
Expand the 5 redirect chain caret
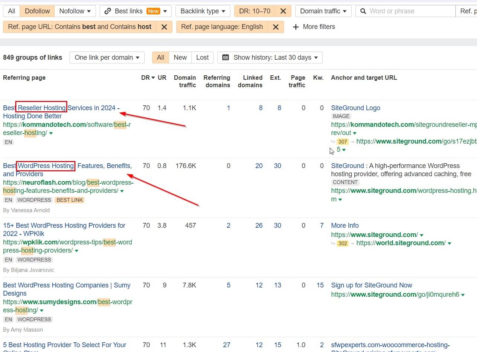tap(344, 150)
